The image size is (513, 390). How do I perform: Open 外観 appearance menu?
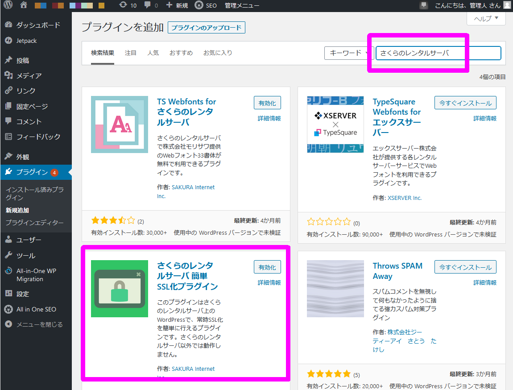pyautogui.click(x=36, y=157)
